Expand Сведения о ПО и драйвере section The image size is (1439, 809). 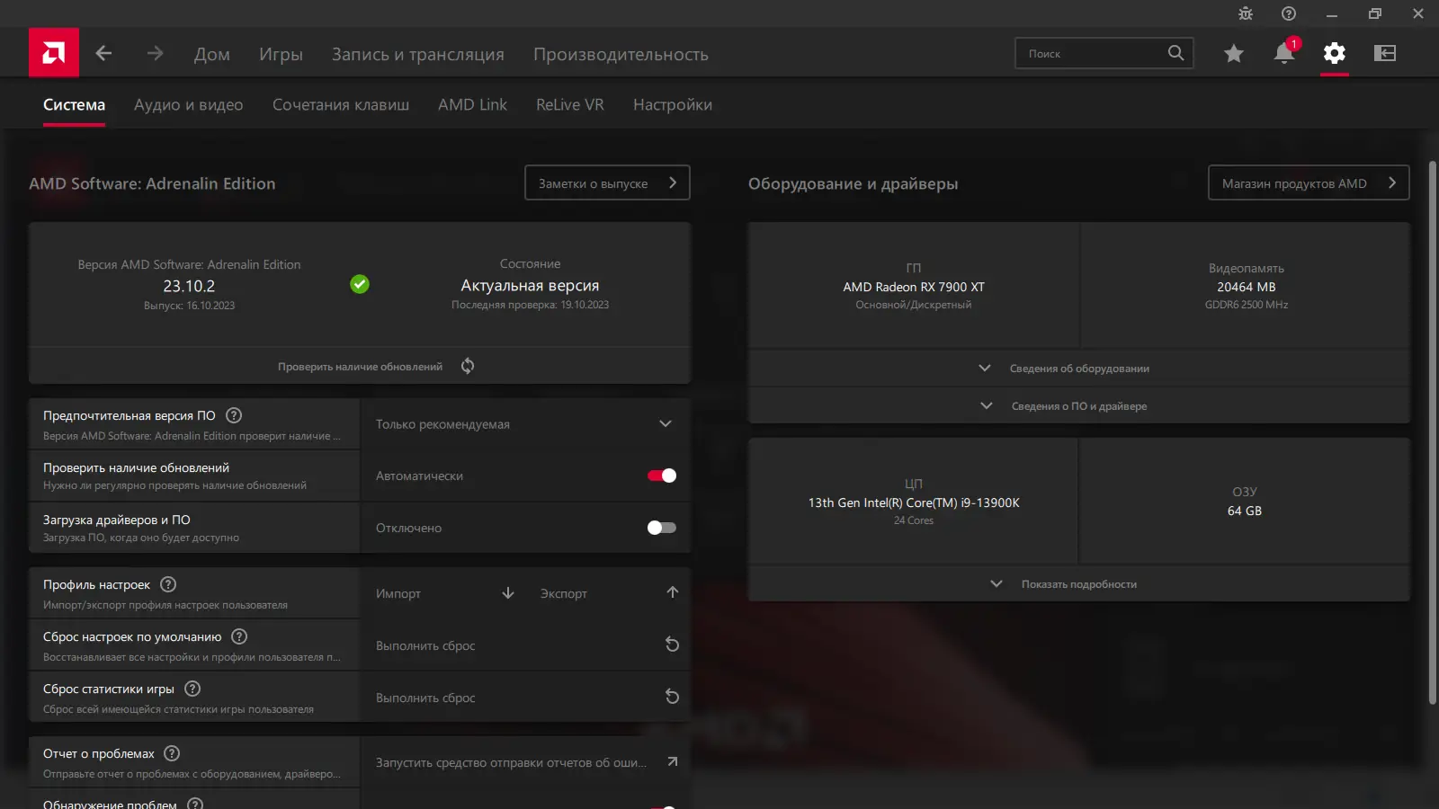click(1079, 406)
